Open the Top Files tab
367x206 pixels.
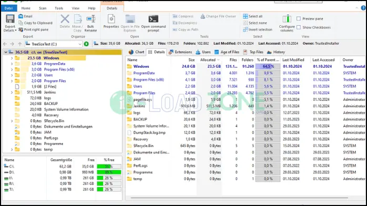[253, 52]
